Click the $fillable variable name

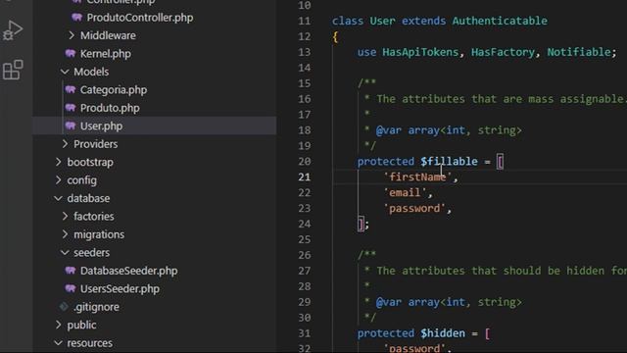pos(449,161)
